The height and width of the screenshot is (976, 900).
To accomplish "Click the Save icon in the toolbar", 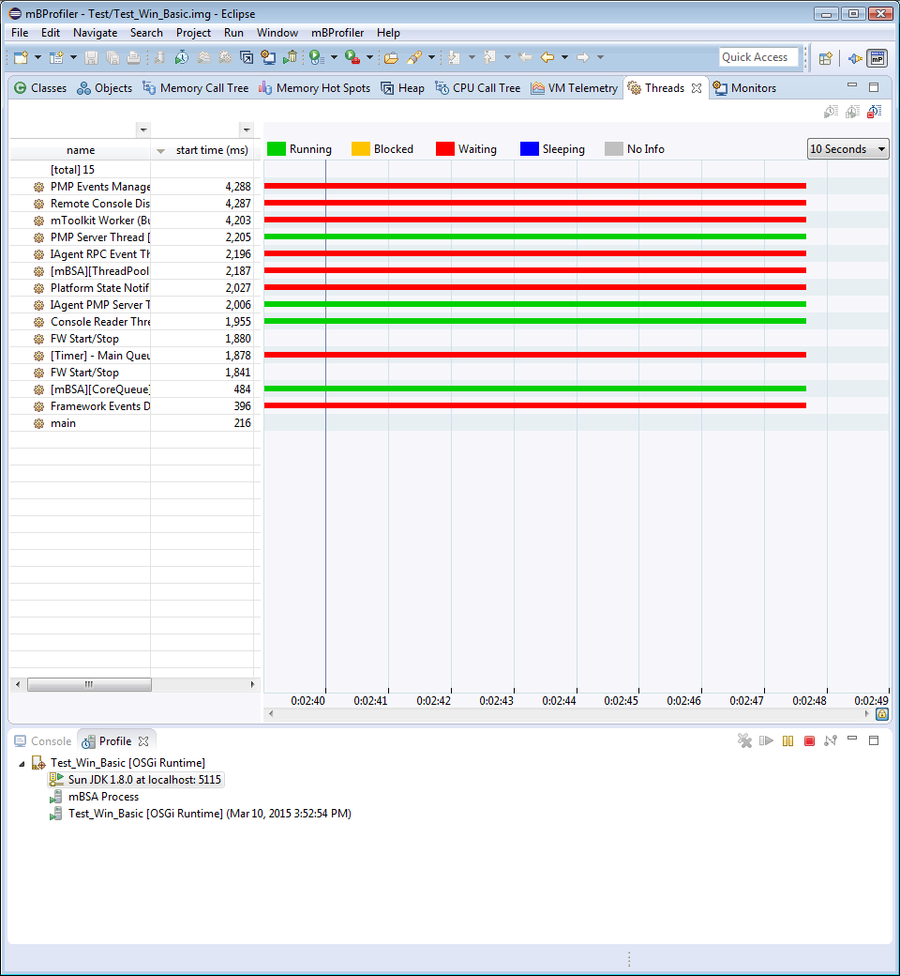I will tap(91, 58).
